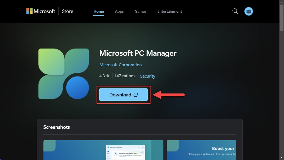The height and width of the screenshot is (160, 284).
Task: Click the rating star icon beside 4.3
Action: coord(108,76)
